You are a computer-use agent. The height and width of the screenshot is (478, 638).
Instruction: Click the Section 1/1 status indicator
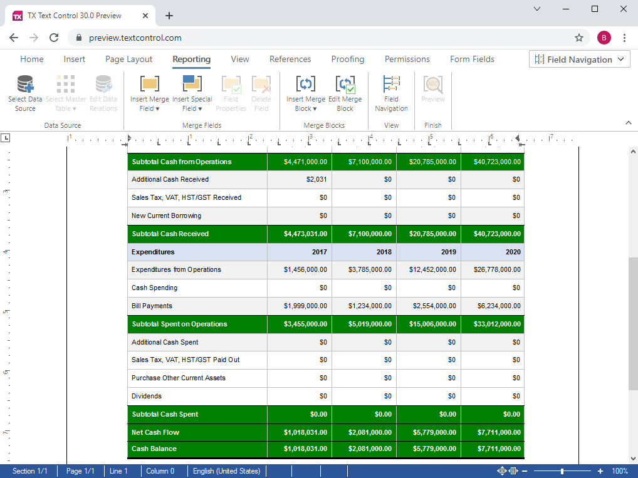point(31,470)
